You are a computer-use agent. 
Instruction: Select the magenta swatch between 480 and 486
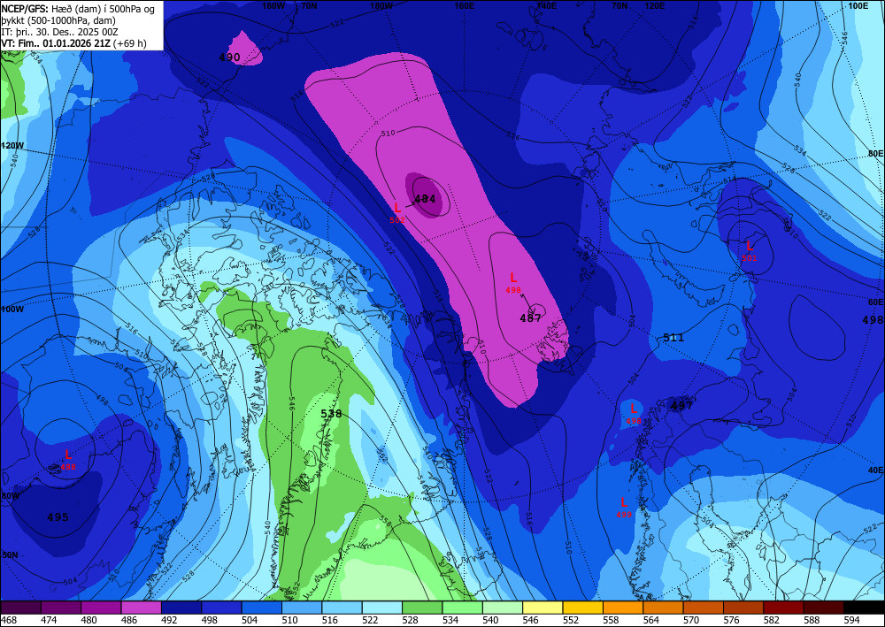pos(101,608)
